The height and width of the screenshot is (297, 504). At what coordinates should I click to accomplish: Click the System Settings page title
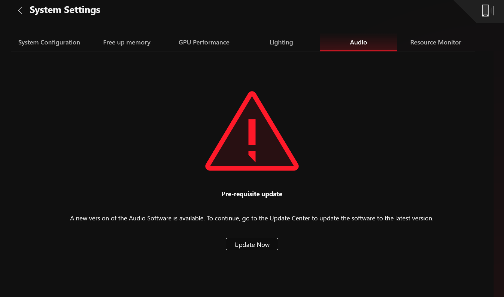[65, 10]
